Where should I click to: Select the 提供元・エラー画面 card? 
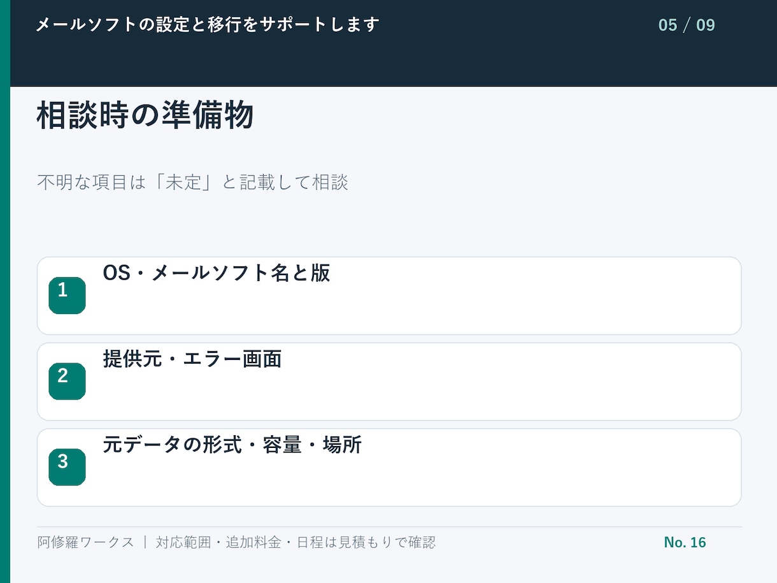pos(389,382)
